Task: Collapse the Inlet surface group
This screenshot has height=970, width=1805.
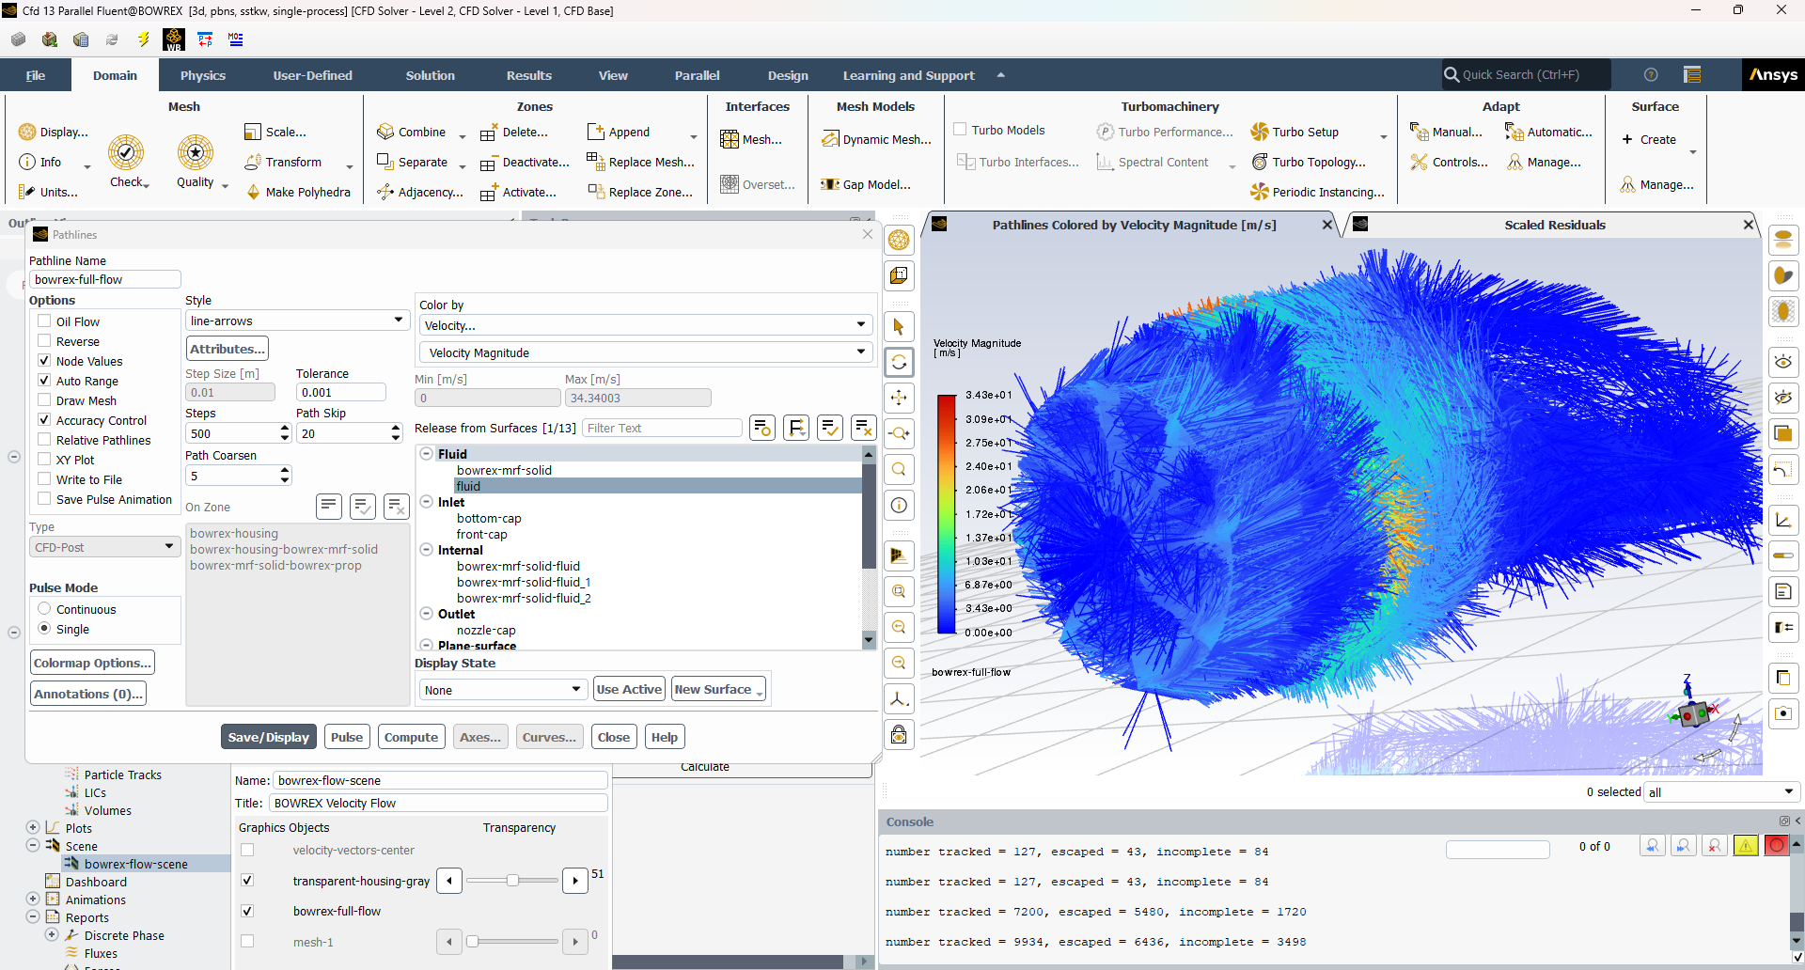Action: tap(427, 502)
